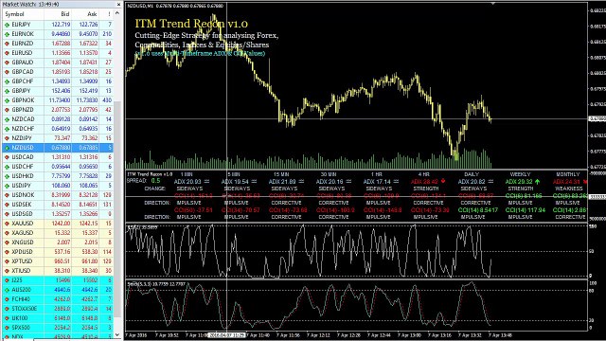606x341 pixels.
Task: Click the GBPNZD symbol arrow icon
Action: coord(7,110)
